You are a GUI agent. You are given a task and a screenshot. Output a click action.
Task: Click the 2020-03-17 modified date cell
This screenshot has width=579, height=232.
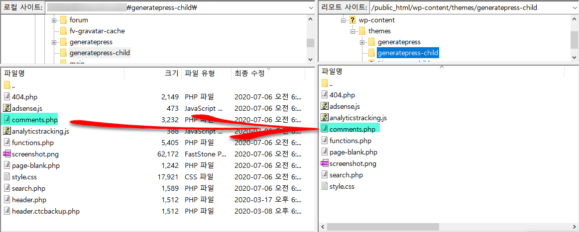point(268,200)
